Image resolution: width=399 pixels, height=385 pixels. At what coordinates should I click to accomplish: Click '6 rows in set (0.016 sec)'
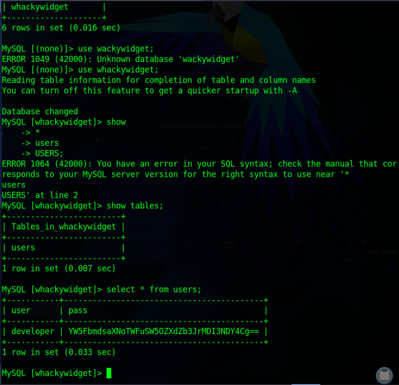(61, 28)
